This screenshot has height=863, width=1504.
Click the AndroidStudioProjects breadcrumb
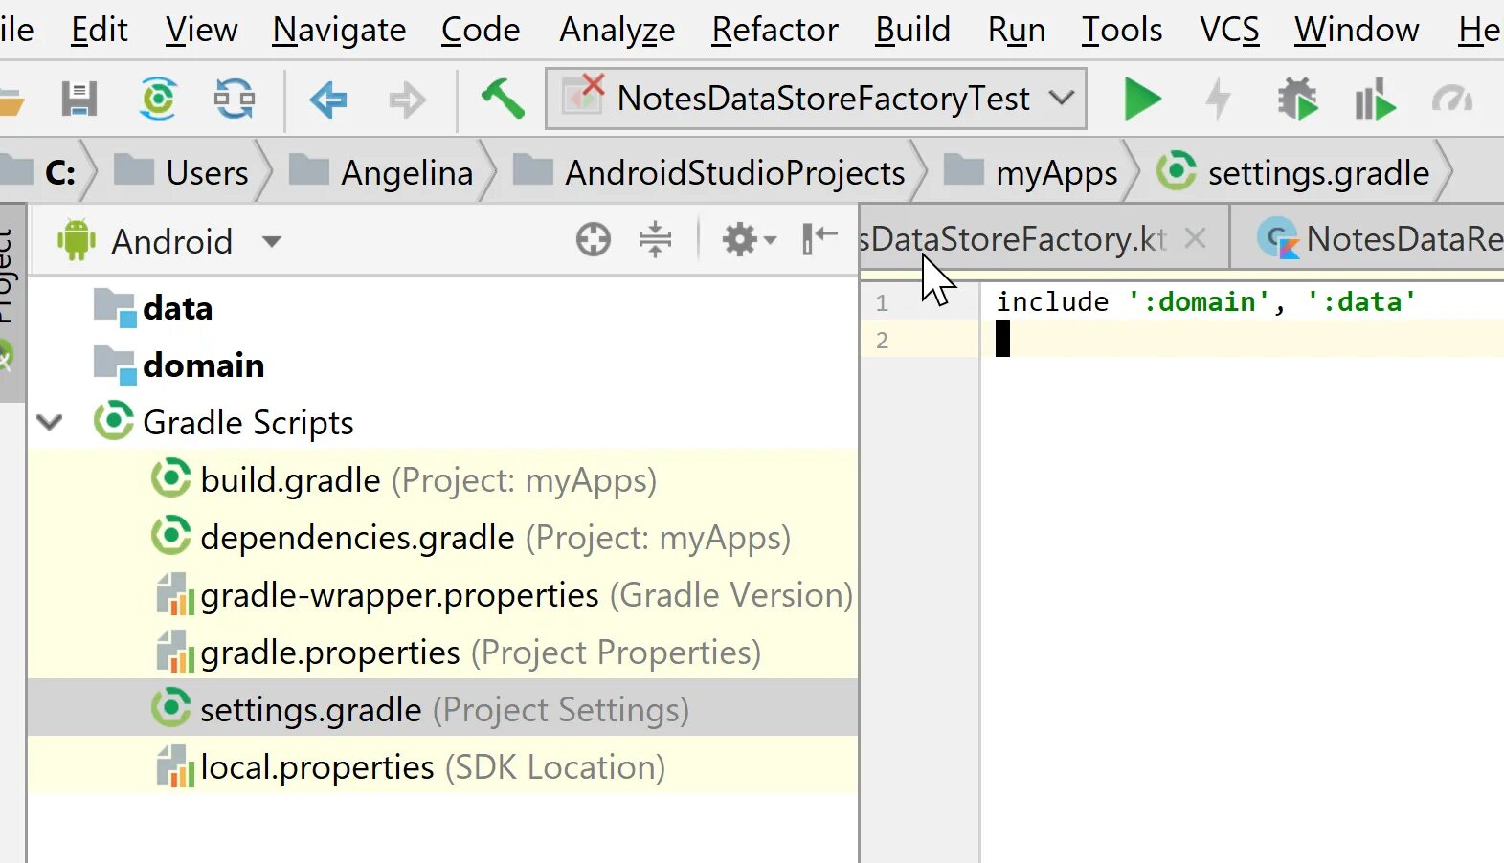pyautogui.click(x=709, y=172)
